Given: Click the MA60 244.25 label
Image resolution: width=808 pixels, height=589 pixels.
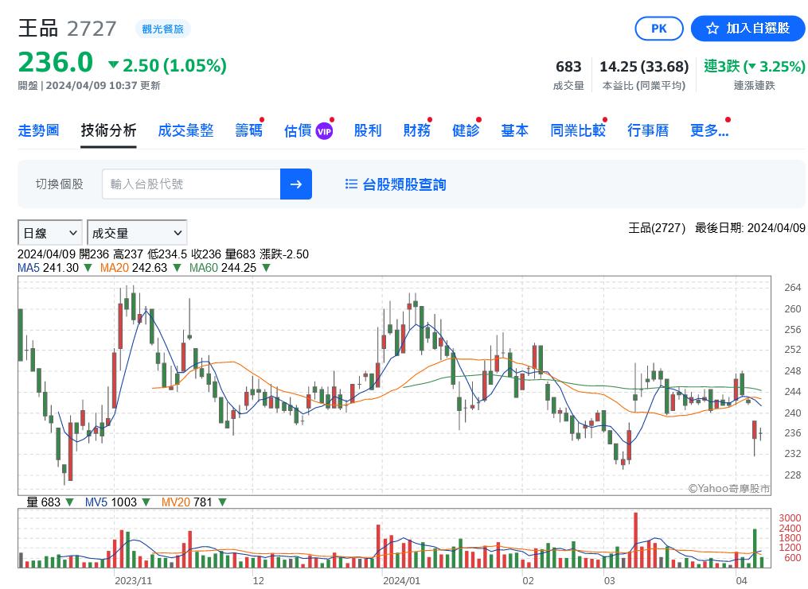Looking at the screenshot, I should coord(223,268).
